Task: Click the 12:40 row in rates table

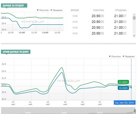Action: [99, 16]
